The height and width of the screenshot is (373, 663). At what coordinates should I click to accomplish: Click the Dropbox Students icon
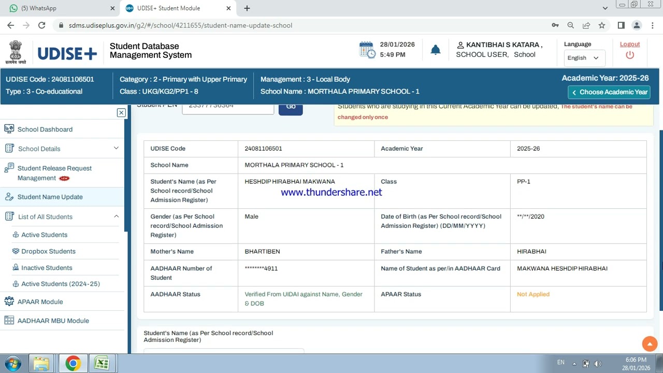16,251
